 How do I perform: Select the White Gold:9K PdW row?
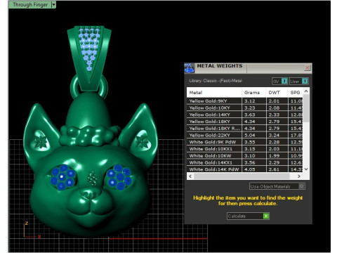(x=245, y=142)
